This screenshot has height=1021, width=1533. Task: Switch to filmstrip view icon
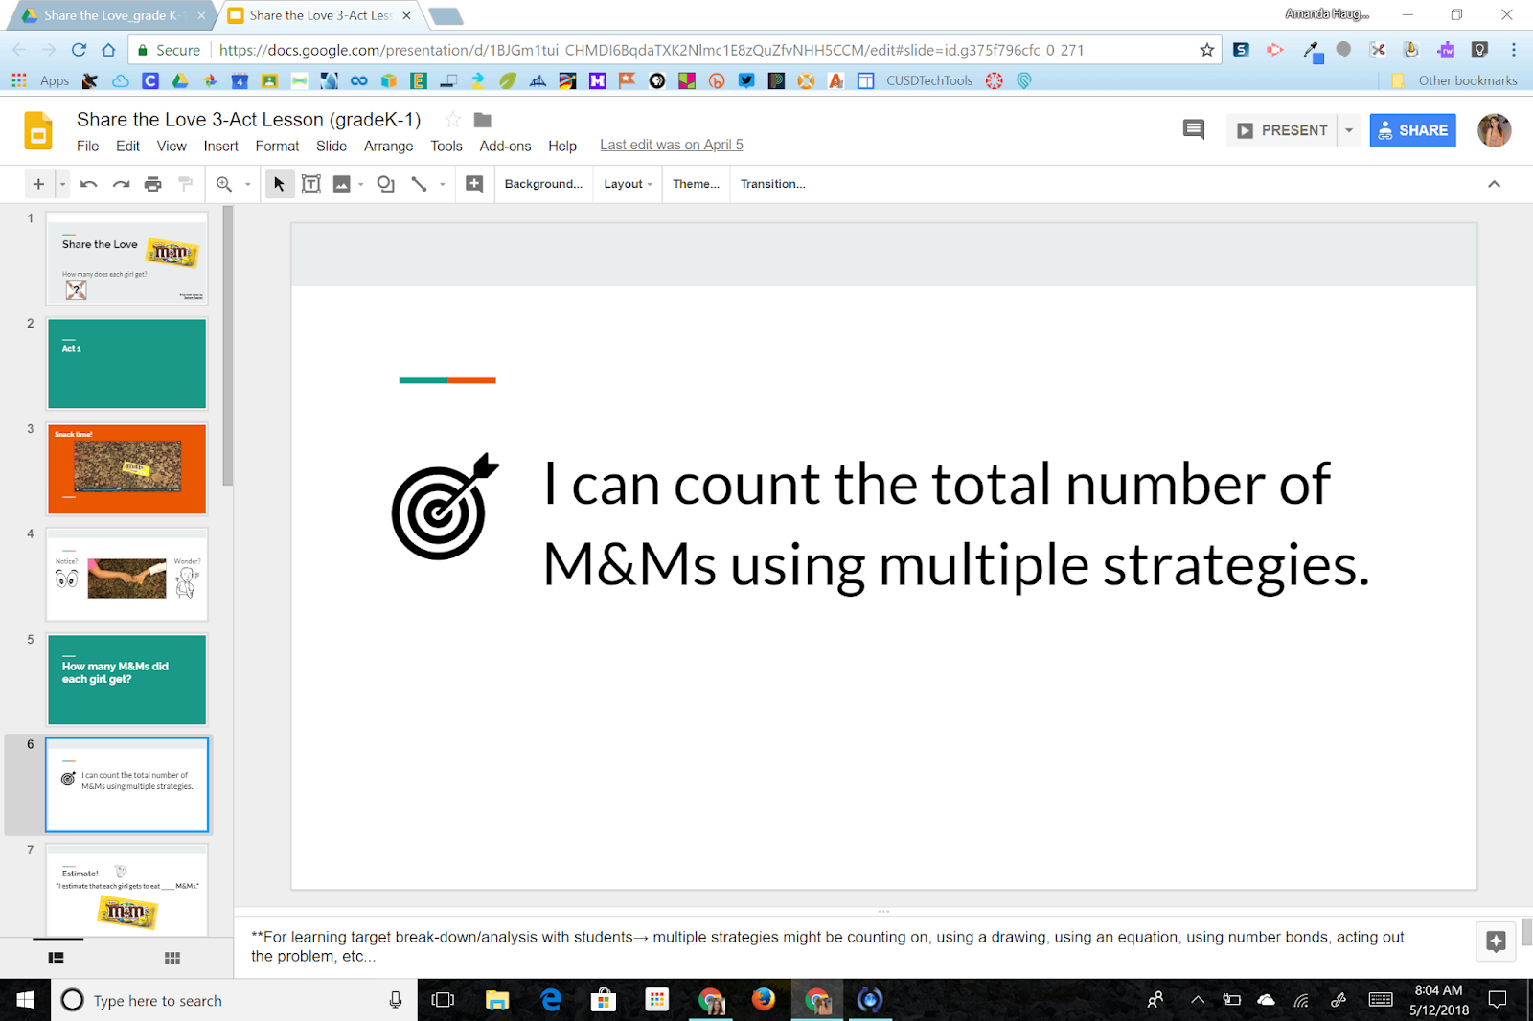click(57, 958)
